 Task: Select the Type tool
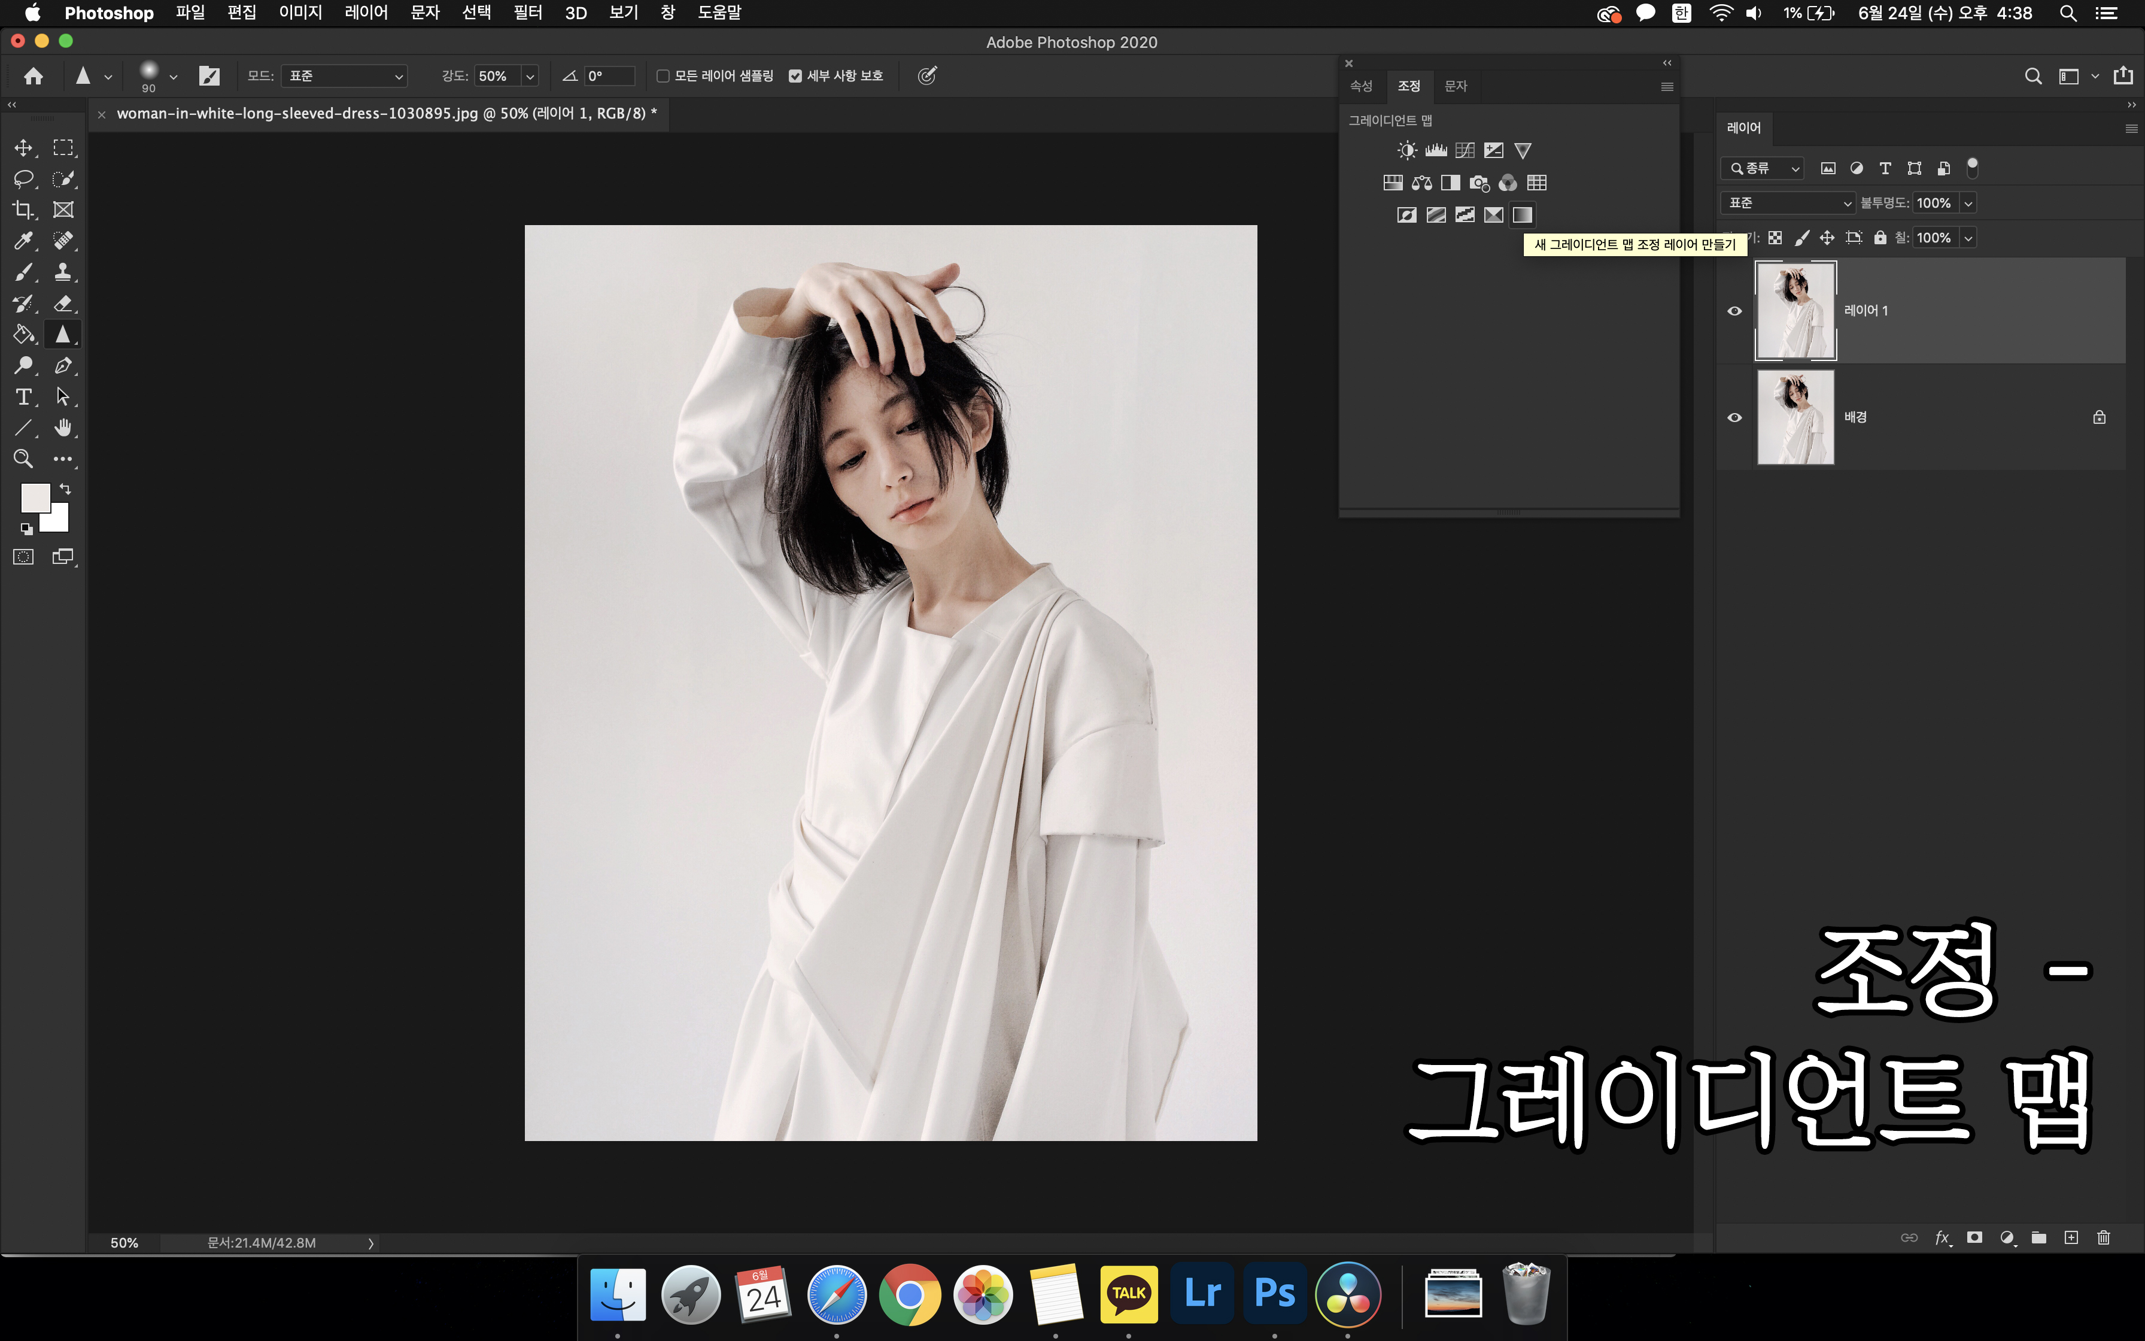[23, 396]
